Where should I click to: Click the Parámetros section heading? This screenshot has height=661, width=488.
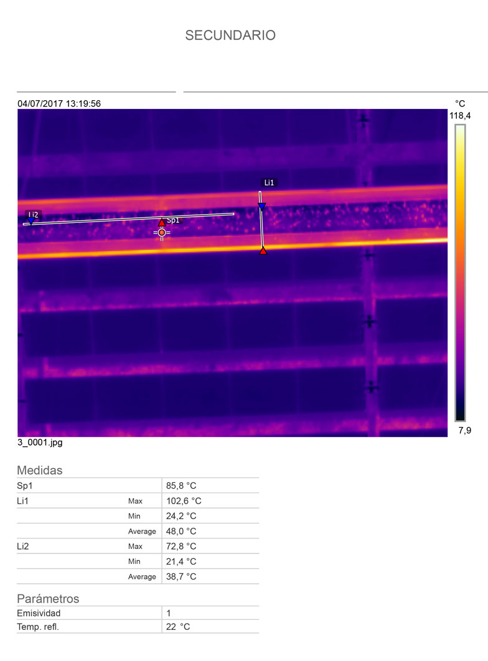[48, 599]
